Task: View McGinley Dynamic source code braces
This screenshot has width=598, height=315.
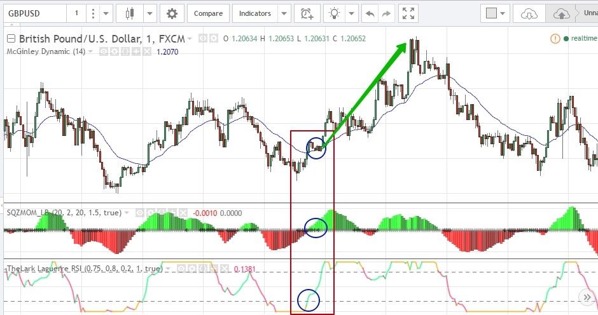Action: coord(125,51)
